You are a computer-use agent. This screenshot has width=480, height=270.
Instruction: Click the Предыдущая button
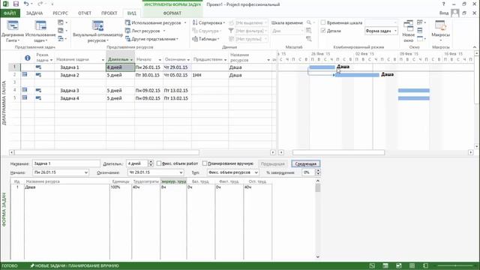(272, 163)
